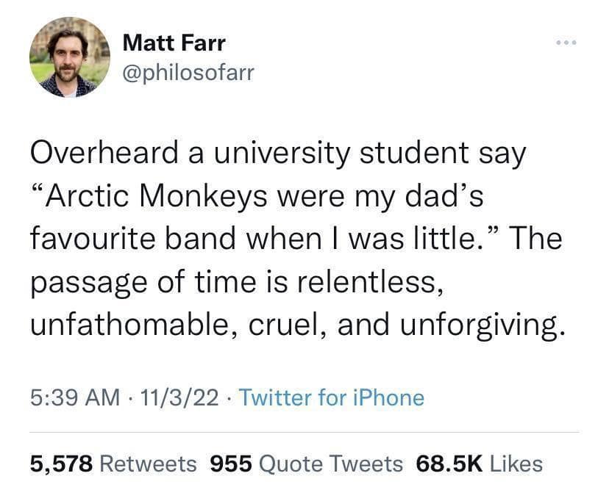This screenshot has height=487, width=609.
Task: Show the Quote Tweets list
Action: (x=332, y=464)
